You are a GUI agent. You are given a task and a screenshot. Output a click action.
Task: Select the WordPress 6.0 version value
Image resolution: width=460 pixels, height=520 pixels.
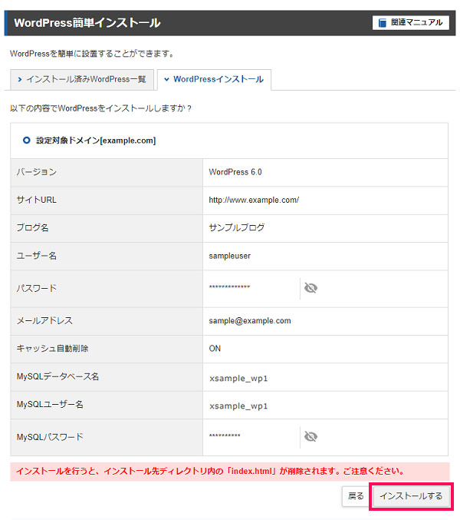tap(235, 172)
